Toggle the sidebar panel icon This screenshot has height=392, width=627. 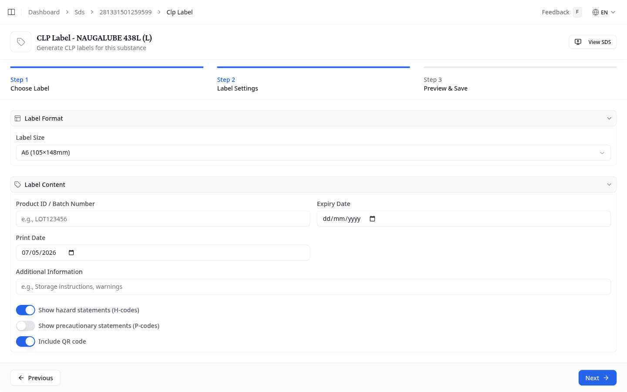point(11,12)
